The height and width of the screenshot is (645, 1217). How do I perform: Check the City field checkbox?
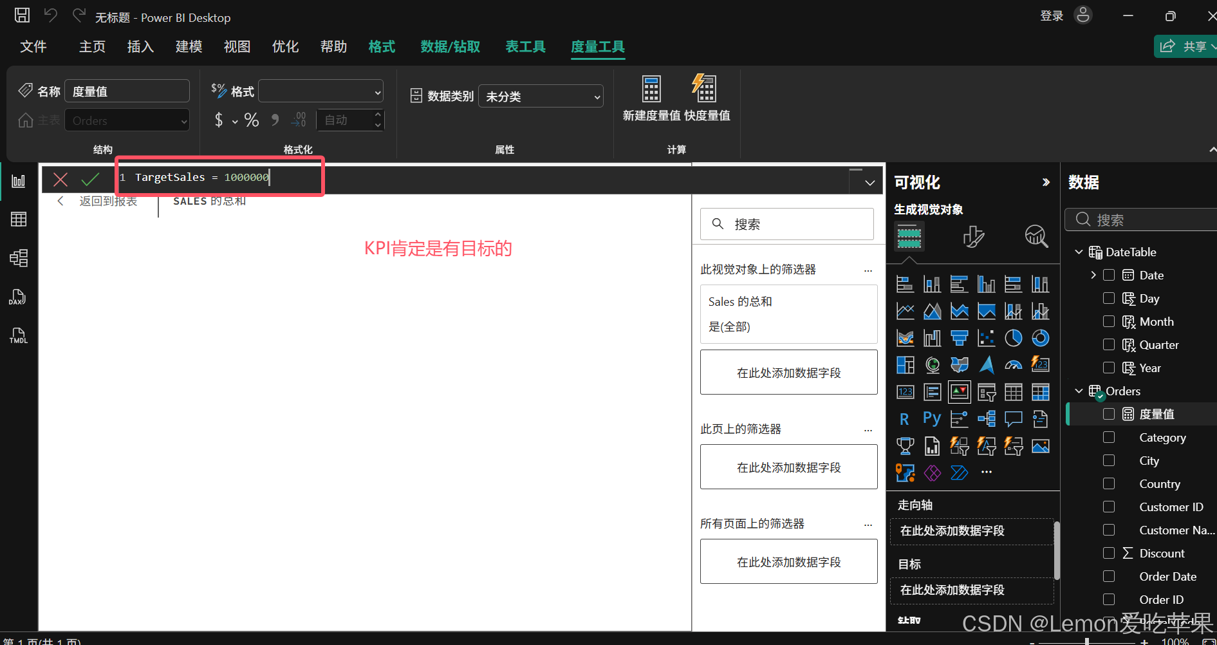(1109, 460)
